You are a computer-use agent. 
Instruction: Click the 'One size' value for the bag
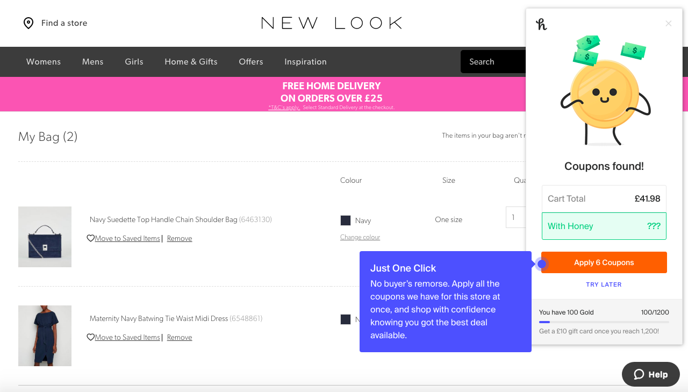pyautogui.click(x=449, y=219)
